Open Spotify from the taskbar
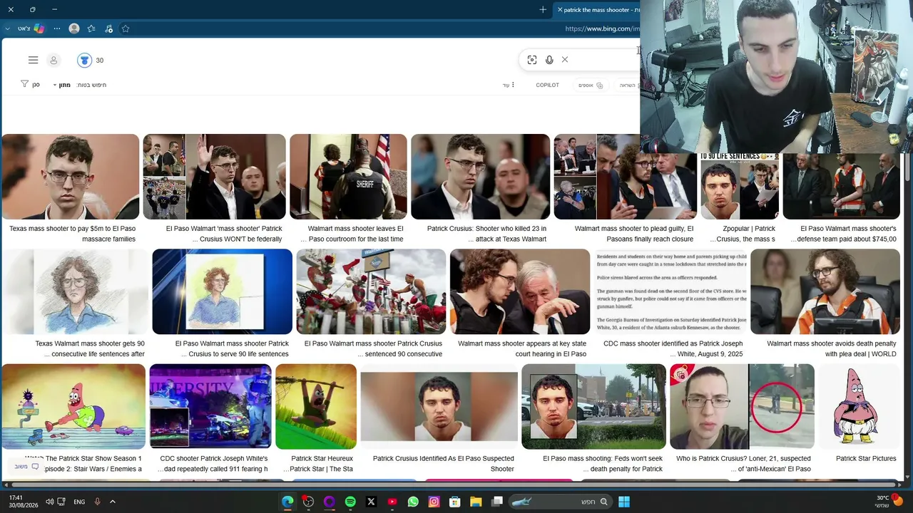 [350, 502]
